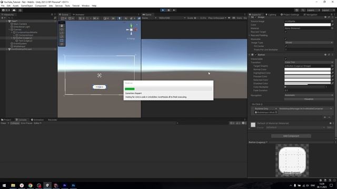
Task: Switch to the Project tab
Action: pyautogui.click(x=6, y=120)
